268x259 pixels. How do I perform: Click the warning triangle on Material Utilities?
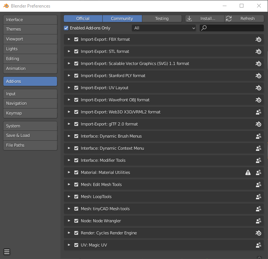click(x=248, y=172)
